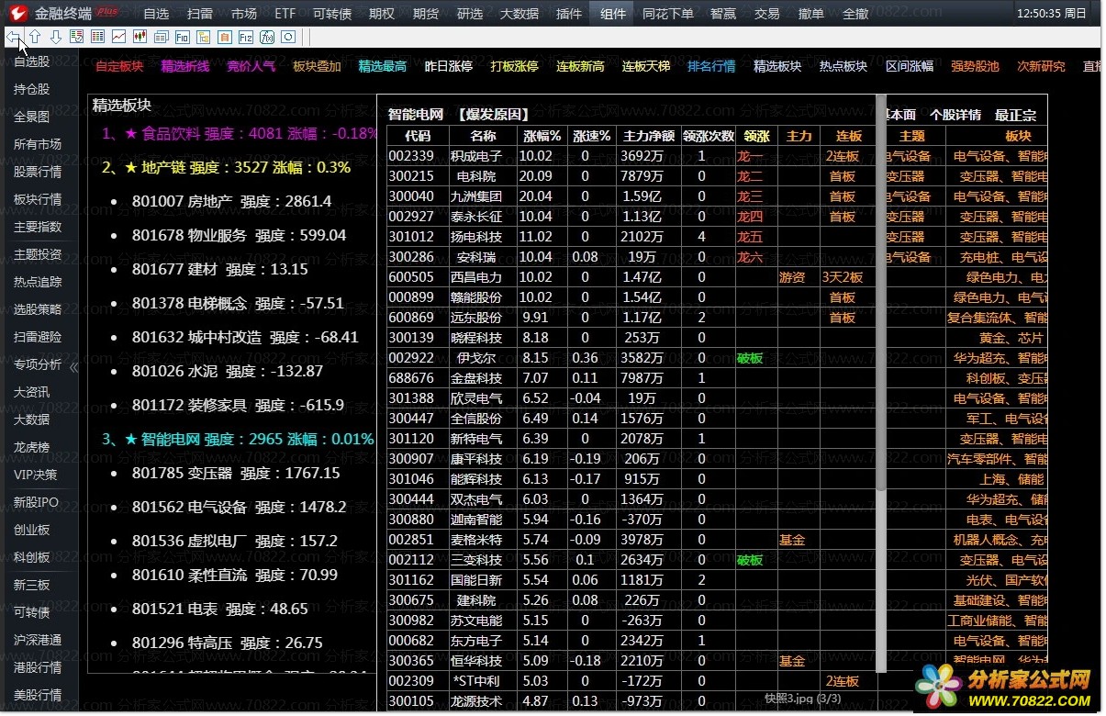
Task: Click the down arrow toolbar icon
Action: [56, 37]
